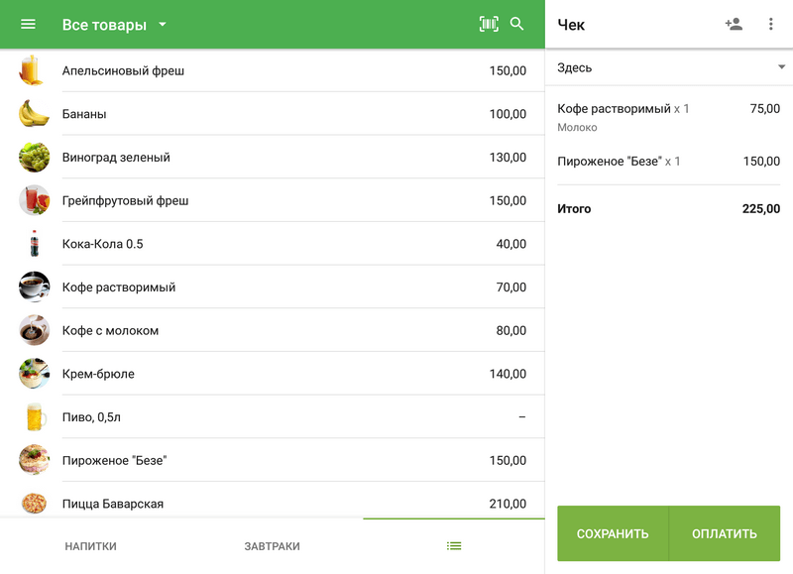The width and height of the screenshot is (793, 574).
Task: Open the Здесь dining option dropdown
Action: click(x=669, y=67)
